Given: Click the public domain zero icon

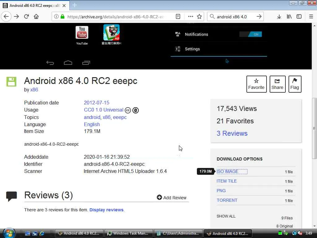Looking at the screenshot, I should pos(136,110).
